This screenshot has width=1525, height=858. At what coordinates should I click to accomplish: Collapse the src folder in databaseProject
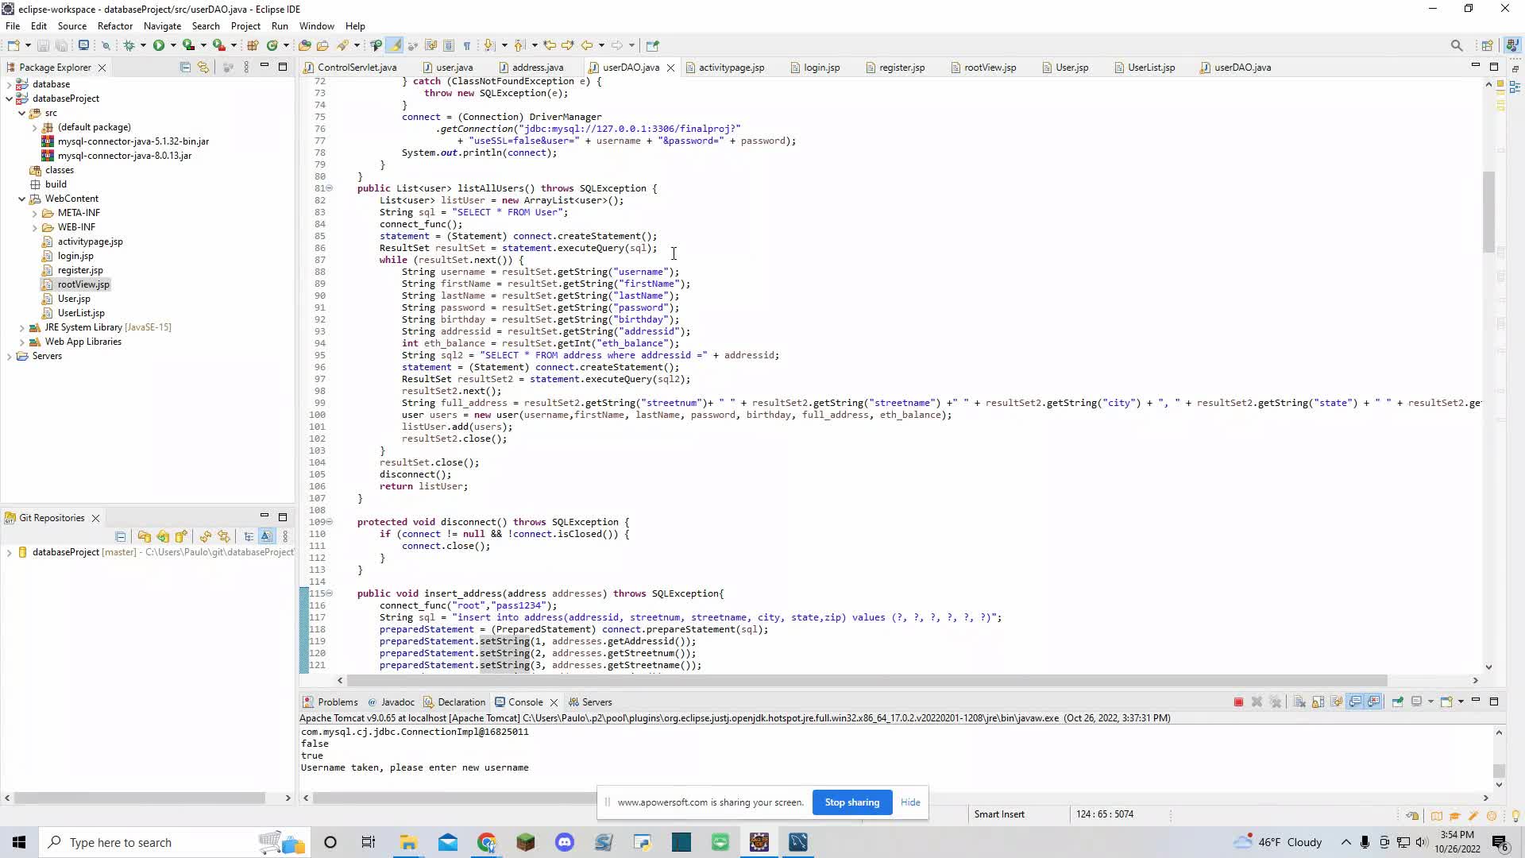coord(21,113)
